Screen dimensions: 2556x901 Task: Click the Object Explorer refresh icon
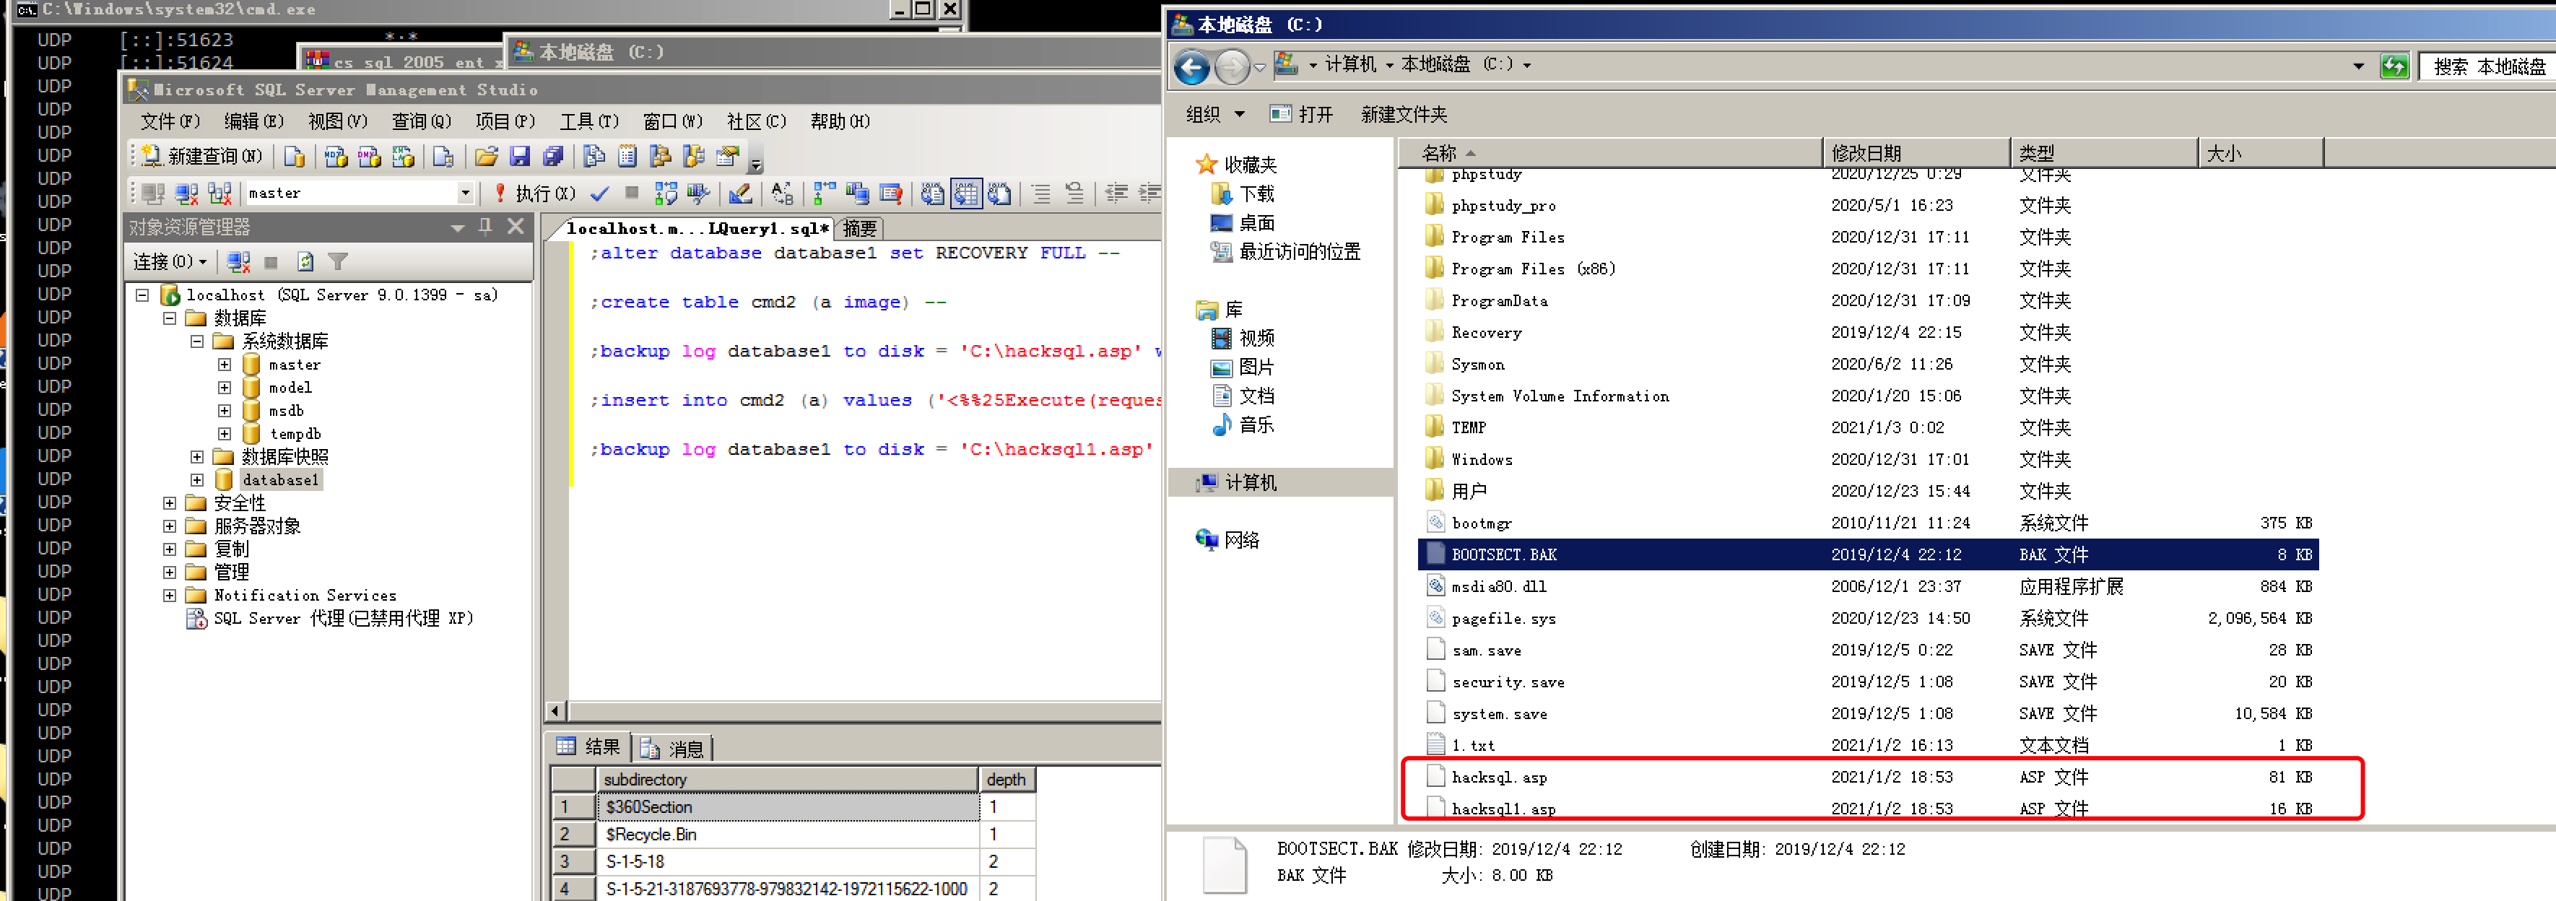coord(305,262)
